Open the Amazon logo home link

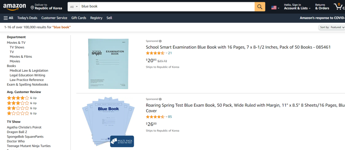point(14,7)
